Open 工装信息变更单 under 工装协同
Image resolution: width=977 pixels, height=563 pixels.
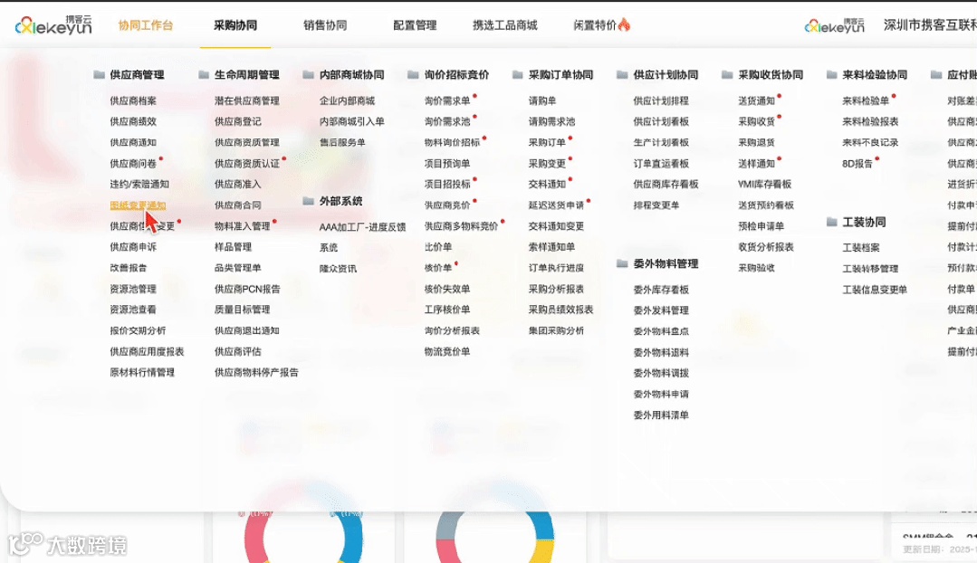tap(874, 290)
